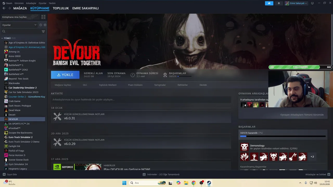The height and width of the screenshot is (187, 333).
Task: Click the ready-to-play filter icon
Action: (x=45, y=25)
